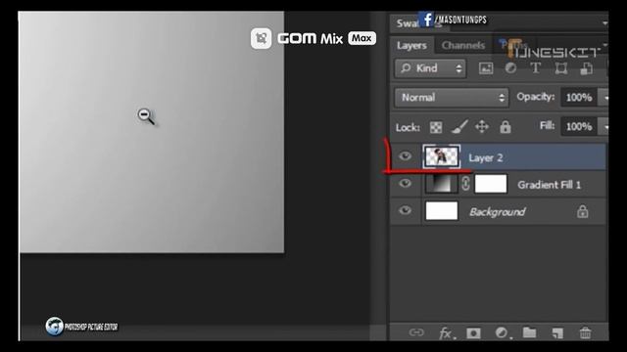The image size is (627, 352).
Task: Lock all padlock icon
Action: click(x=506, y=127)
